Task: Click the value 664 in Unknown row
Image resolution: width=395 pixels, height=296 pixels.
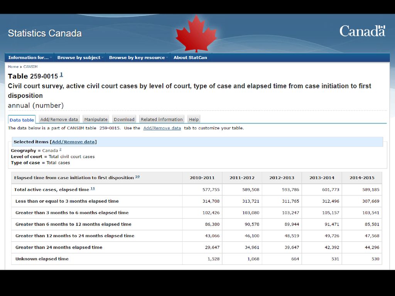Action: 295,259
